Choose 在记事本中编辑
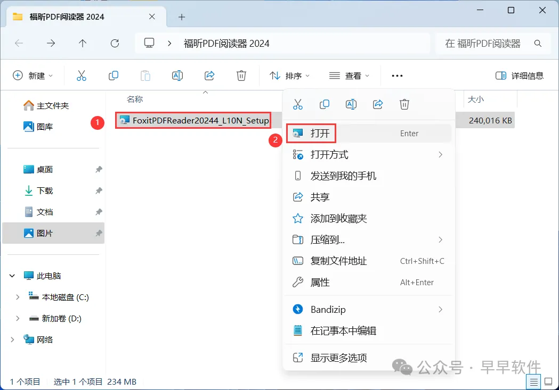The image size is (559, 390). point(369,330)
